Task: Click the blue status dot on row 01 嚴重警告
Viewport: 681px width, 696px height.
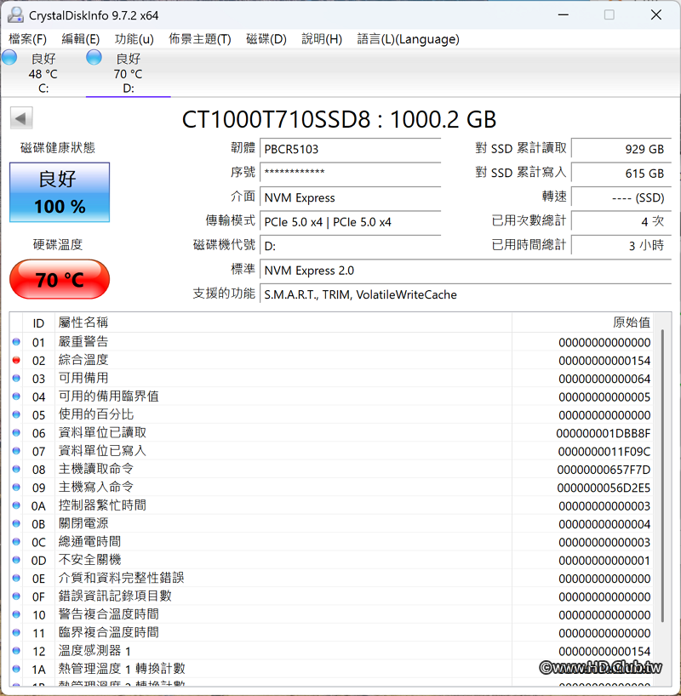Action: click(16, 342)
